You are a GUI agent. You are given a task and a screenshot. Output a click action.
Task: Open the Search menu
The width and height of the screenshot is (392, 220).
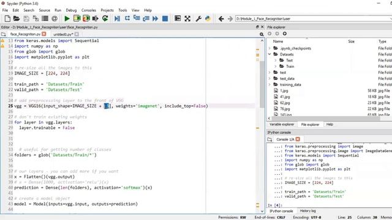click(x=29, y=10)
